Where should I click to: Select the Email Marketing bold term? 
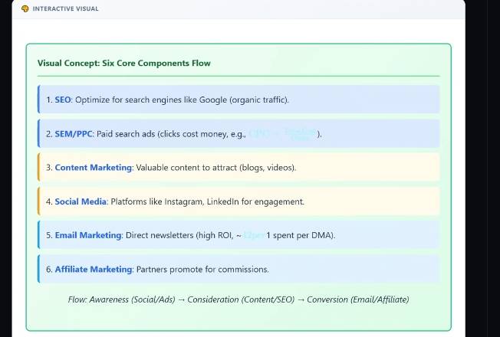88,235
